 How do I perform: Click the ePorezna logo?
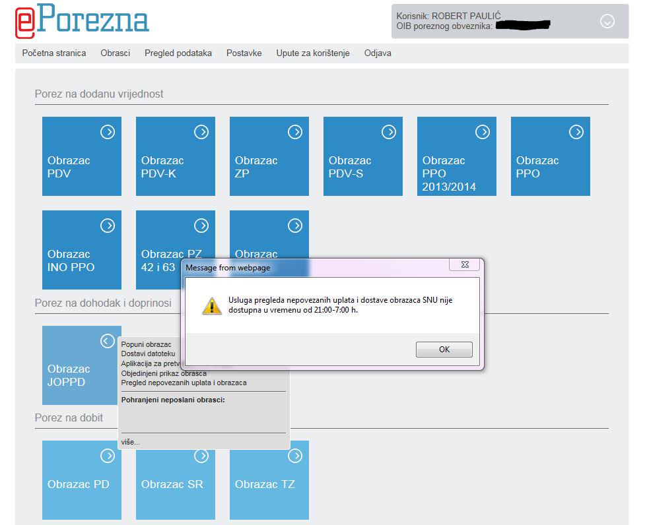coord(82,20)
